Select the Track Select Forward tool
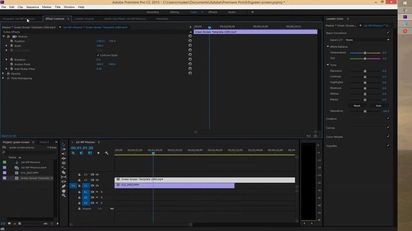The height and width of the screenshot is (231, 412). tap(63, 149)
